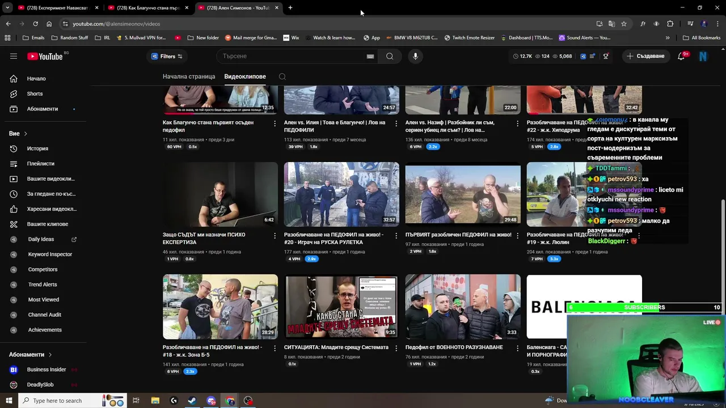Viewport: 726px width, 408px height.
Task: Open the on-screen keyboard in the search box
Action: [370, 56]
